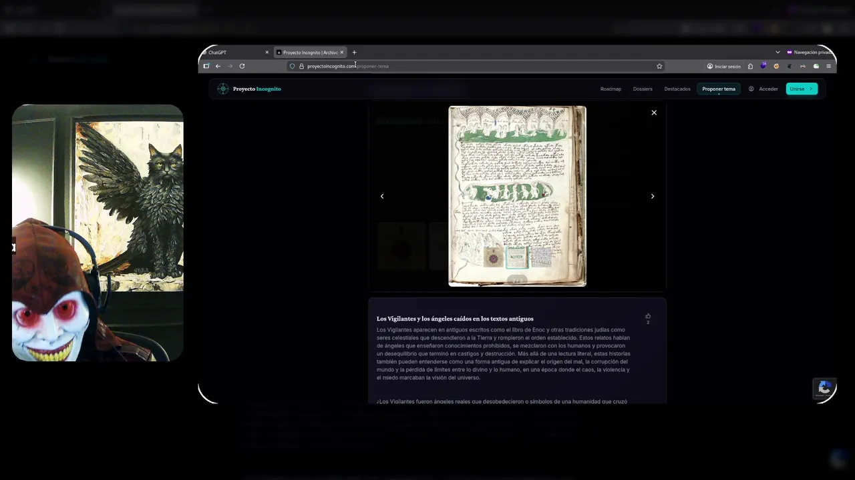Select the purple flower thumbnail in the lightbox
855x480 pixels.
tap(493, 258)
